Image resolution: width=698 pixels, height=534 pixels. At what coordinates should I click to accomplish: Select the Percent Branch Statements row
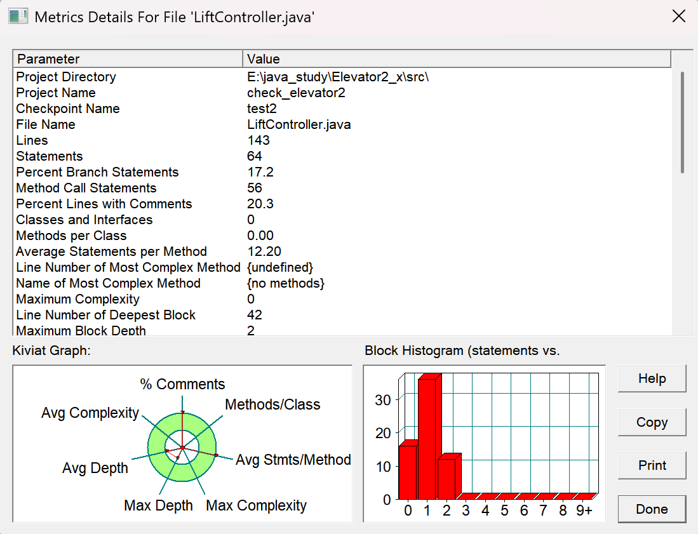(342, 172)
